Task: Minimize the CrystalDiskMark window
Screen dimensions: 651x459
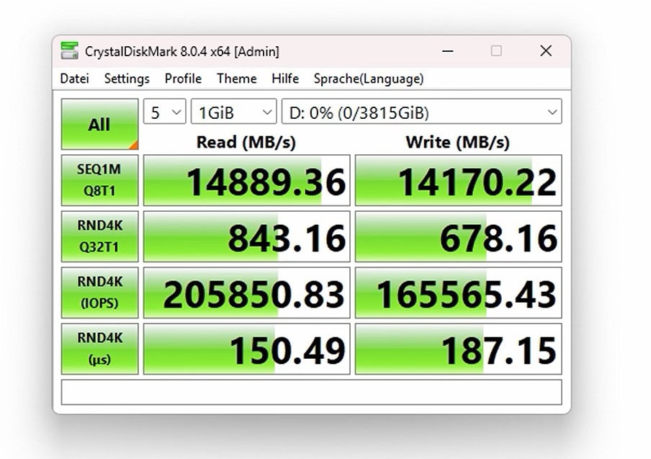Action: 446,51
